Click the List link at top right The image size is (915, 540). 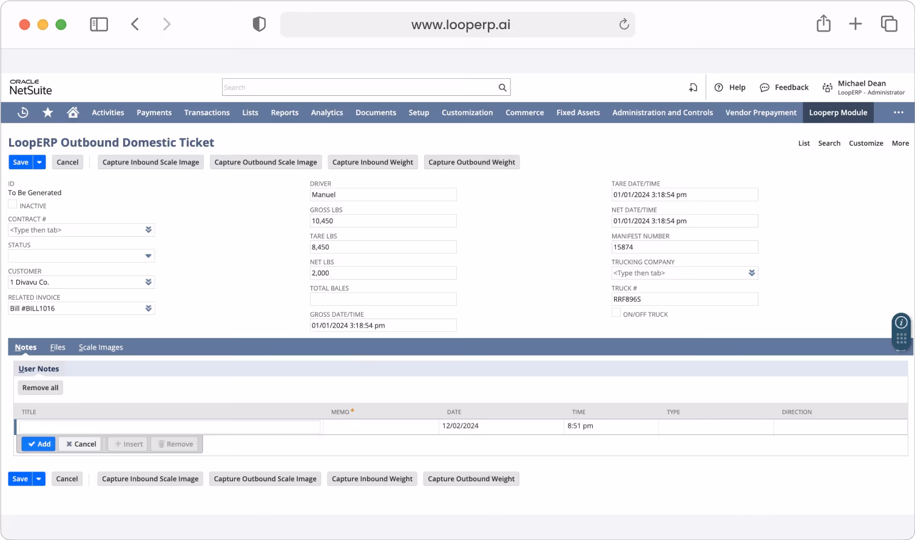coord(804,143)
